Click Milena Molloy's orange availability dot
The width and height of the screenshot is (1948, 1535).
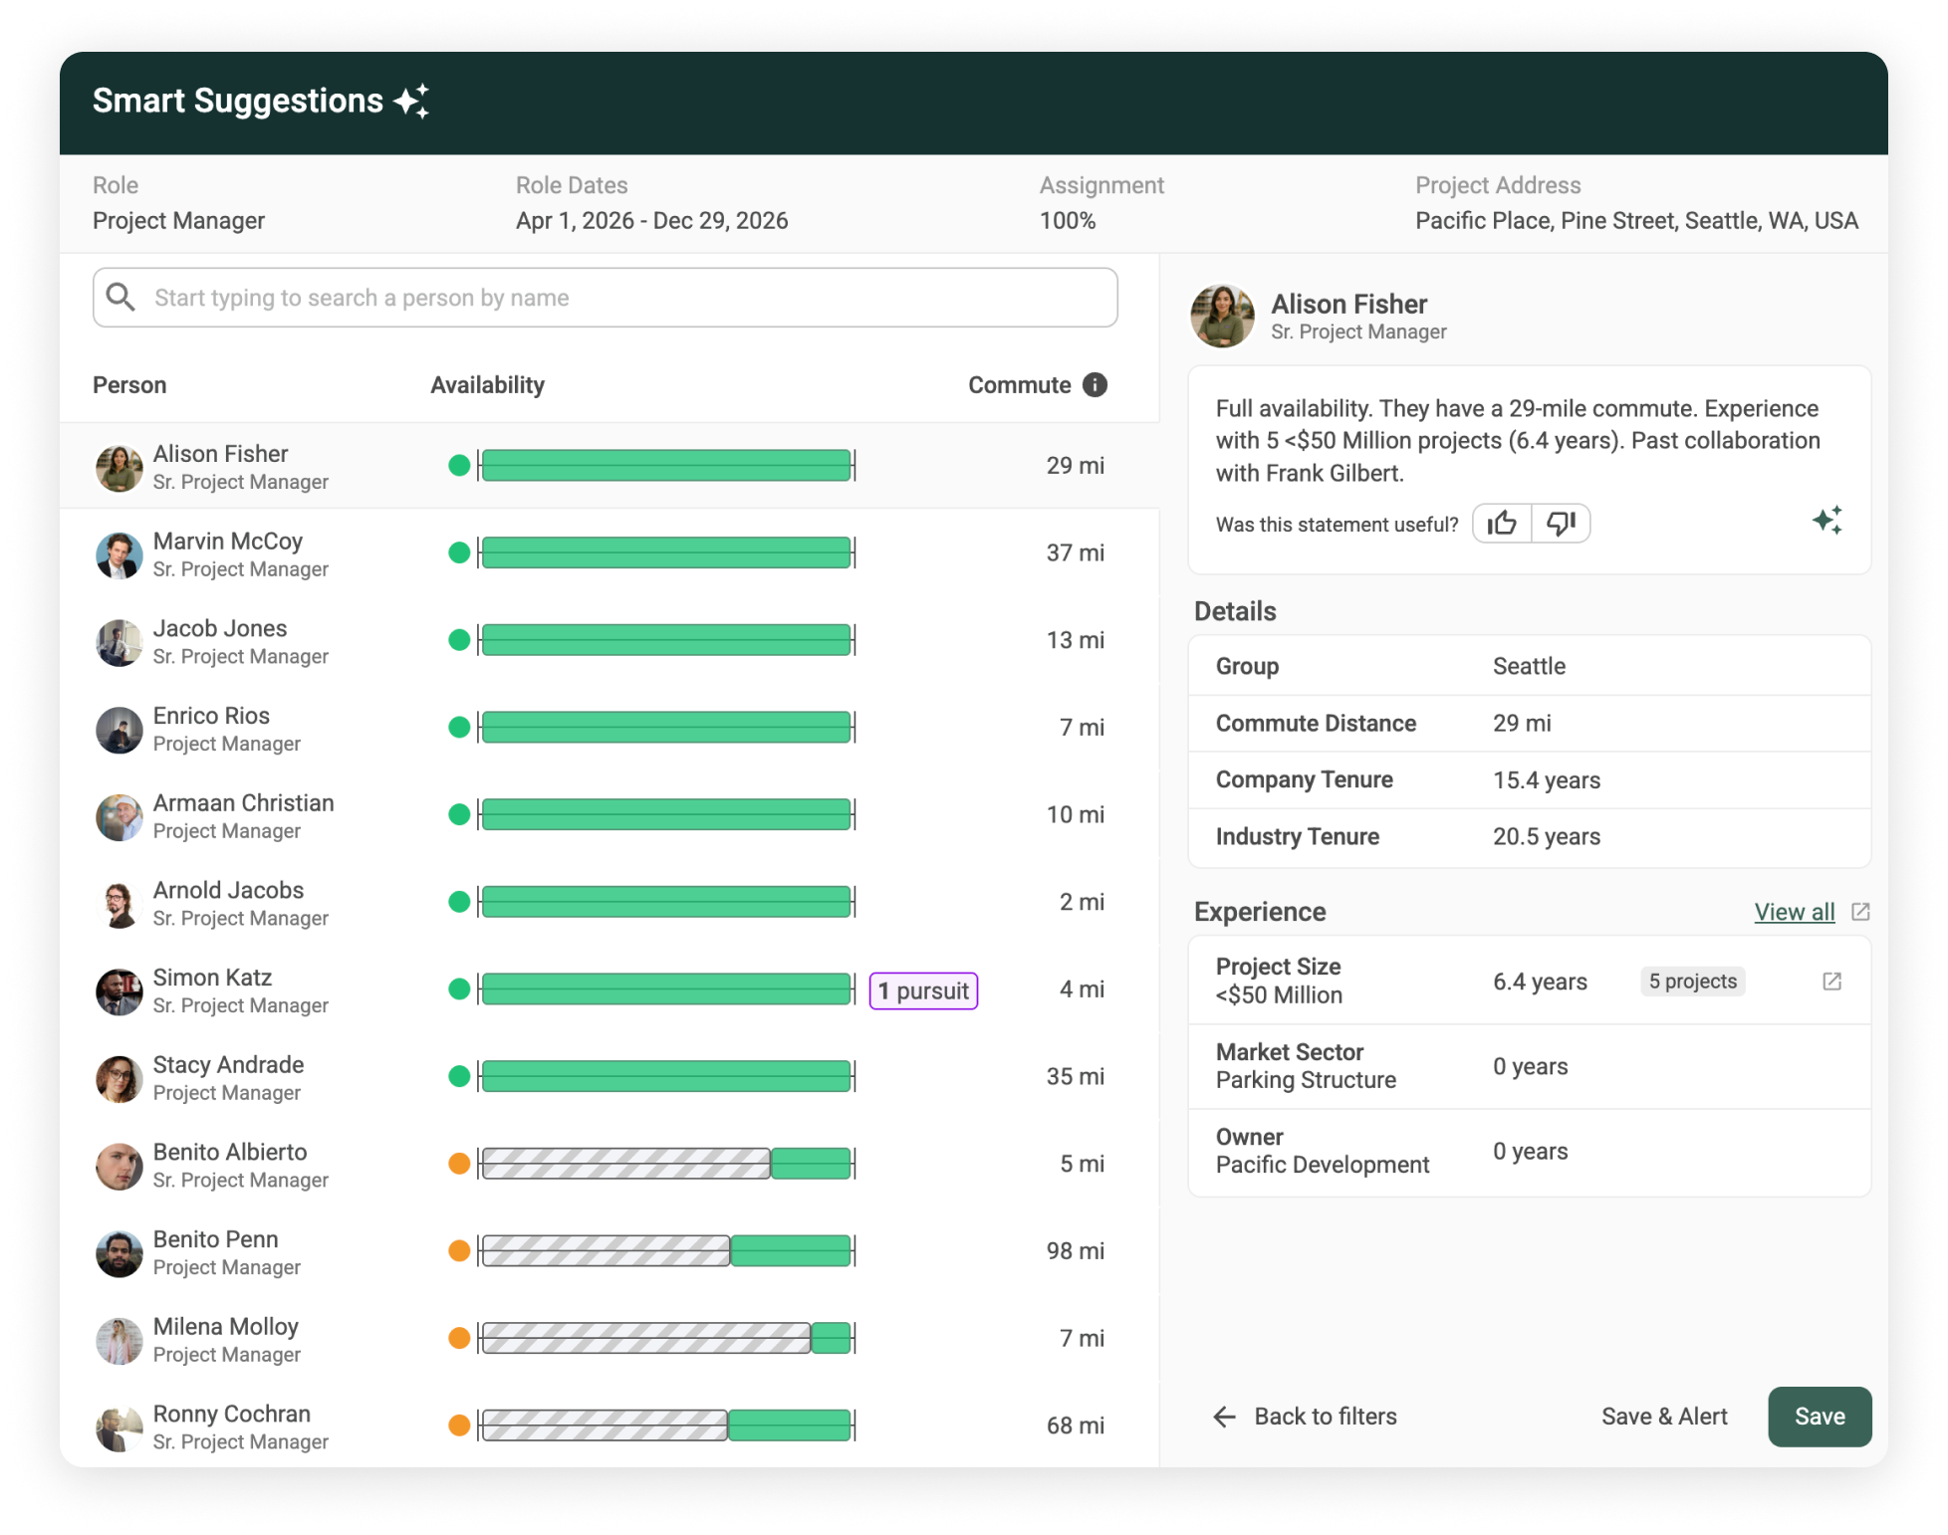point(459,1338)
